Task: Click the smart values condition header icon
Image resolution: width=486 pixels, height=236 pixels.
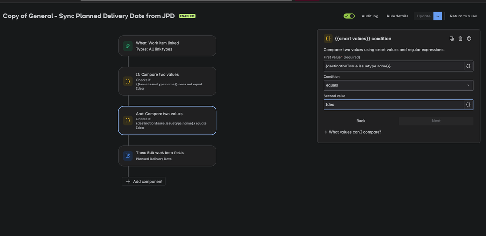Action: (x=328, y=39)
